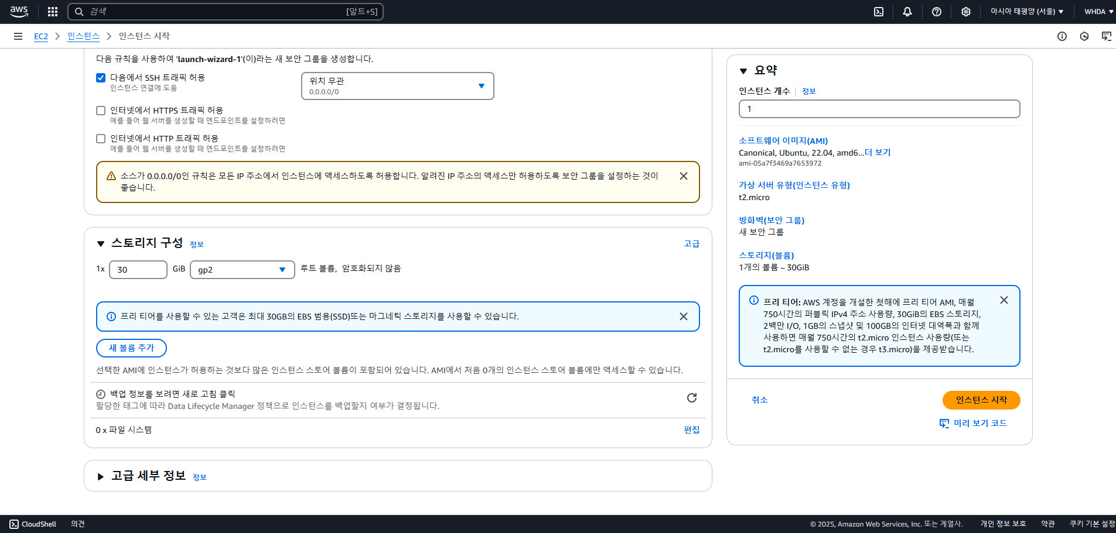Viewport: 1116px width, 533px height.
Task: Click 의견 feedback link in footer
Action: (78, 524)
